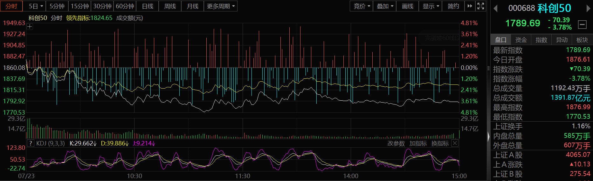
Task: Switch to the 资金 tab
Action: pyautogui.click(x=521, y=40)
